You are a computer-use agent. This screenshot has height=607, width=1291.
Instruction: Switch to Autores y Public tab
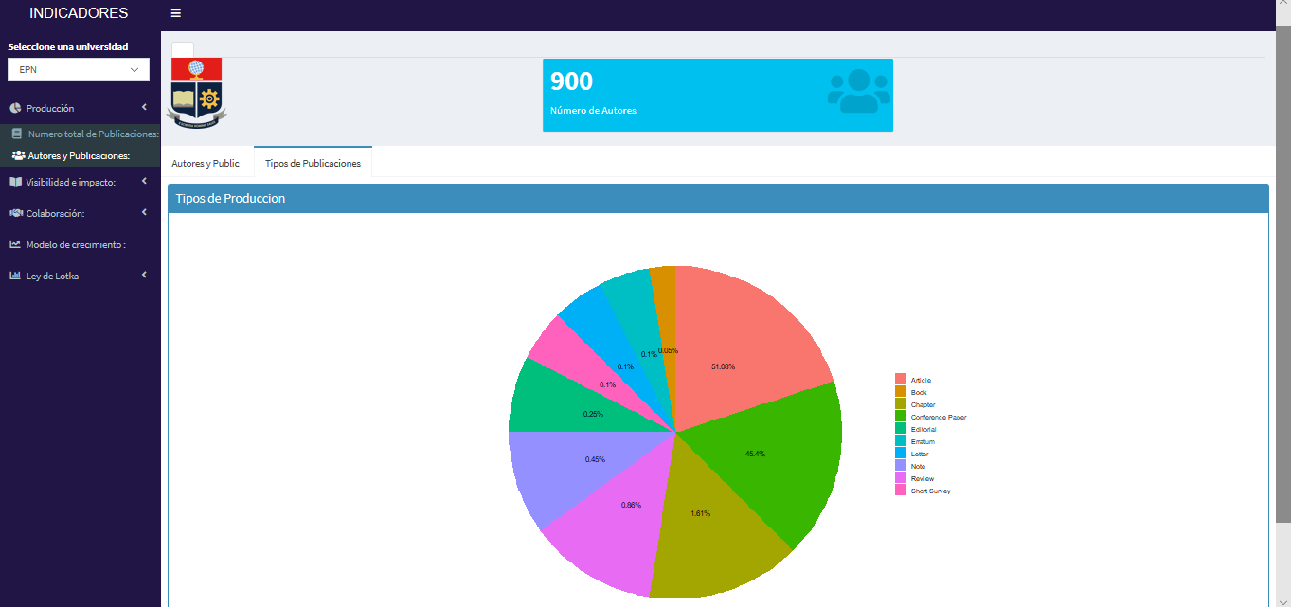click(x=206, y=163)
